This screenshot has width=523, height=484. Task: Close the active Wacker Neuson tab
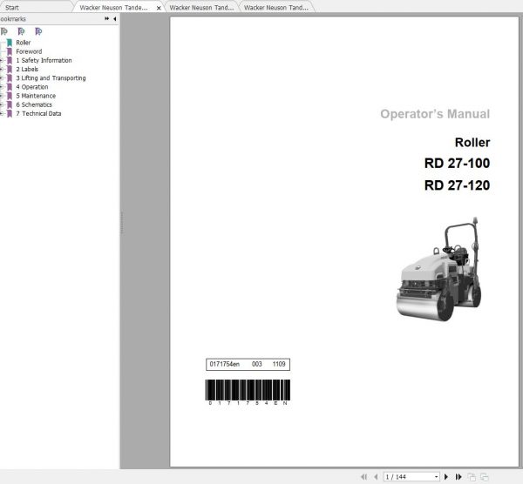(159, 8)
